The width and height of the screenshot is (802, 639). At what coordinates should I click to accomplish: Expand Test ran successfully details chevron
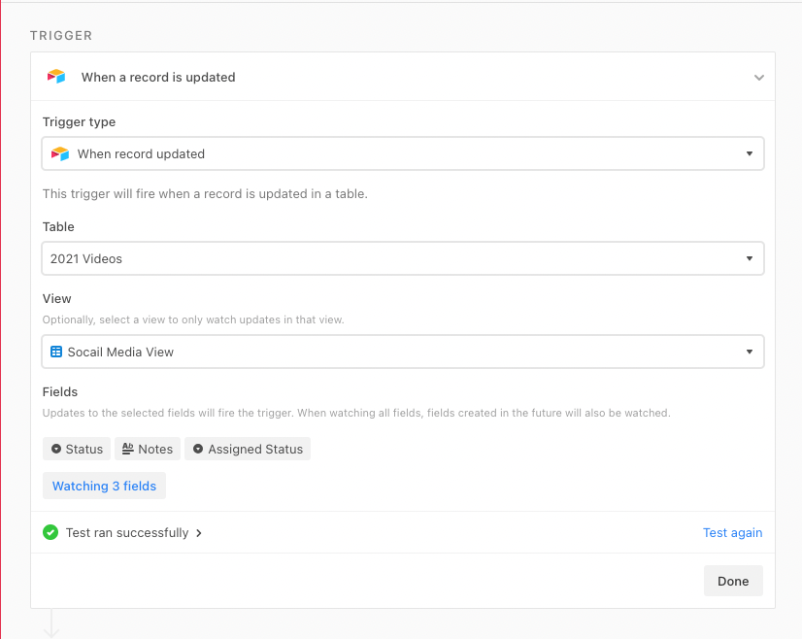(x=199, y=533)
